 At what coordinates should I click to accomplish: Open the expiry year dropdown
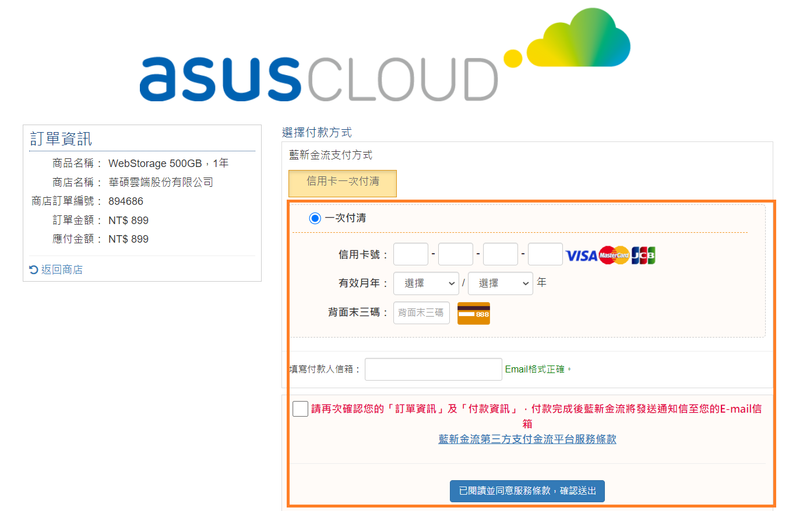pyautogui.click(x=501, y=283)
